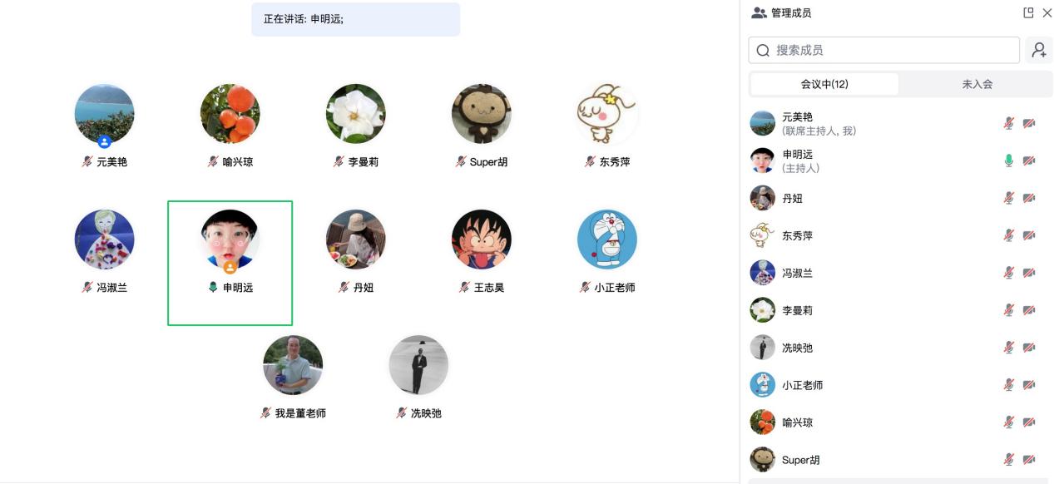This screenshot has height=484, width=1054.
Task: Click 小正老师's camera-off icon in list
Action: (1029, 385)
